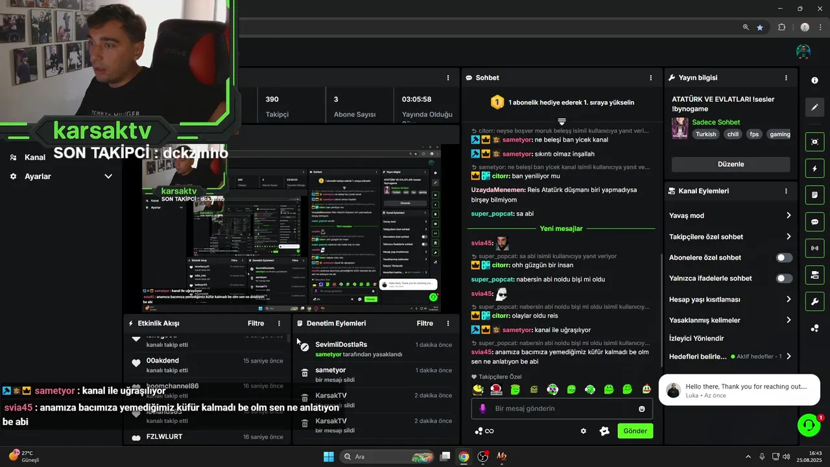This screenshot has width=830, height=467.
Task: Open the volume icon in system tray
Action: coord(786,457)
